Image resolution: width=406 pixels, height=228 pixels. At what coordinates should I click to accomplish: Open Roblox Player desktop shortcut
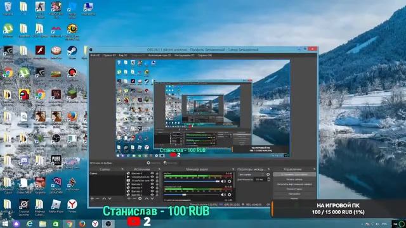tap(56, 206)
